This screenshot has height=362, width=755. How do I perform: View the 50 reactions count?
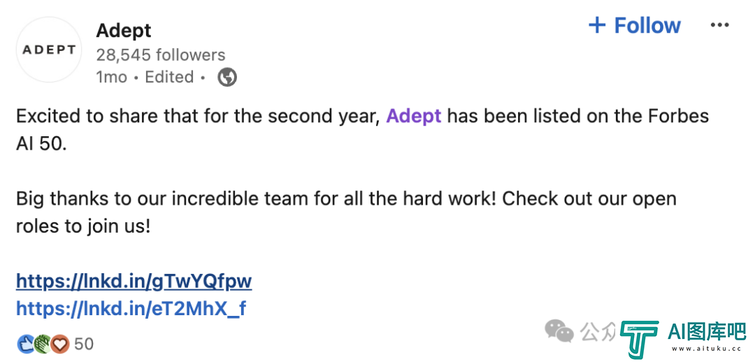click(84, 344)
